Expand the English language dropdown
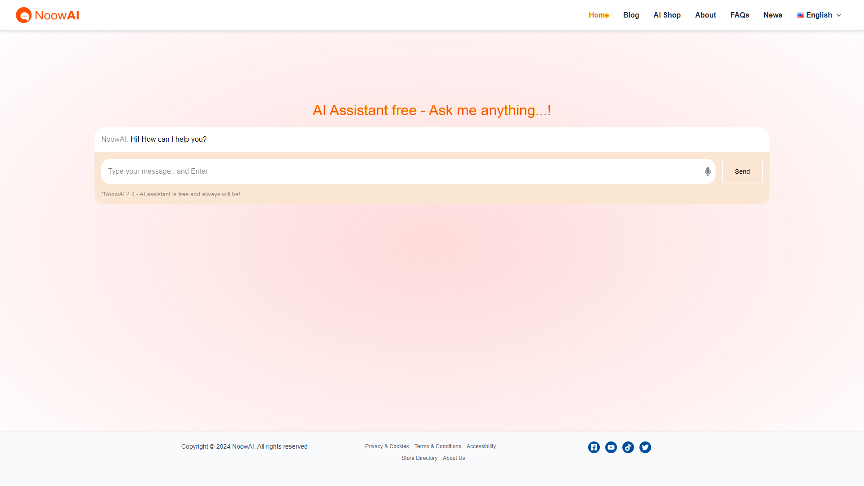 click(819, 15)
